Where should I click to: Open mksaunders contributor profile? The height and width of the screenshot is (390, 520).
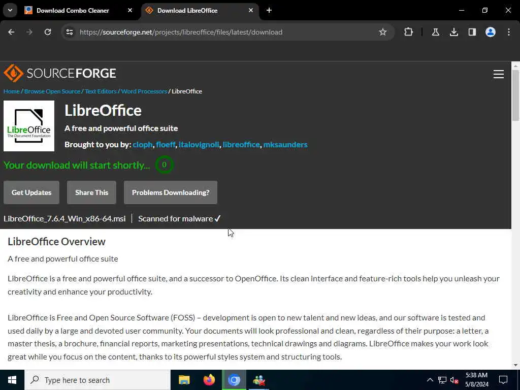[285, 145]
